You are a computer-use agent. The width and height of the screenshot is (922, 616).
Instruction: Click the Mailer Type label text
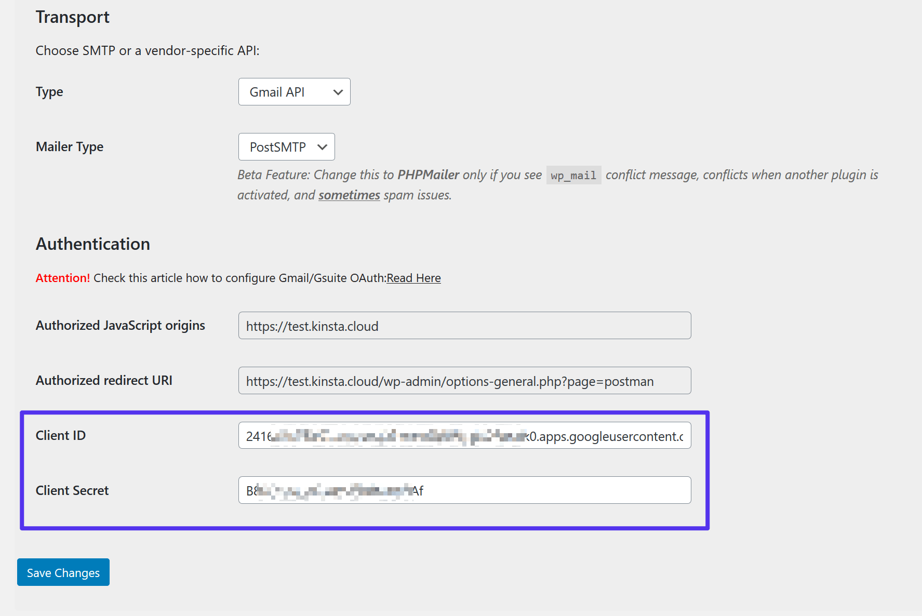[x=69, y=146]
